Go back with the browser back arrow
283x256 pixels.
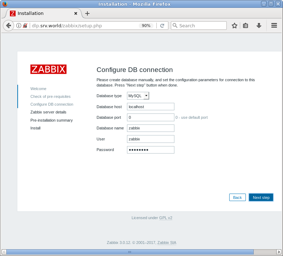8,26
